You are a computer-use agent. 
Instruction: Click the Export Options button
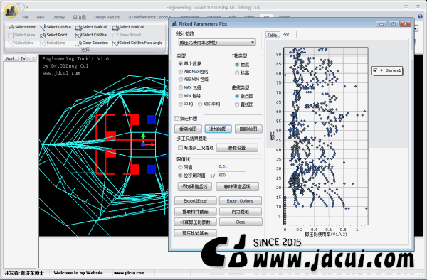pyautogui.click(x=240, y=201)
